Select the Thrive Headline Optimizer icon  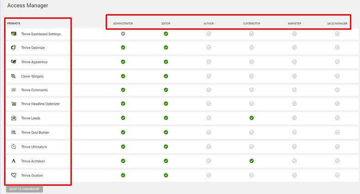(x=14, y=104)
